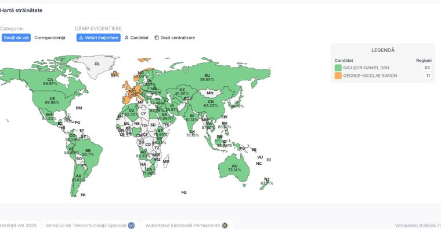441x229 pixels.
Task: Click orange swatch for George-Nicolae Simion
Action: tap(338, 76)
